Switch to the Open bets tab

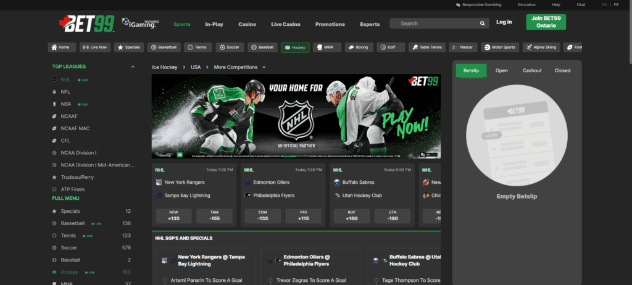tap(501, 70)
